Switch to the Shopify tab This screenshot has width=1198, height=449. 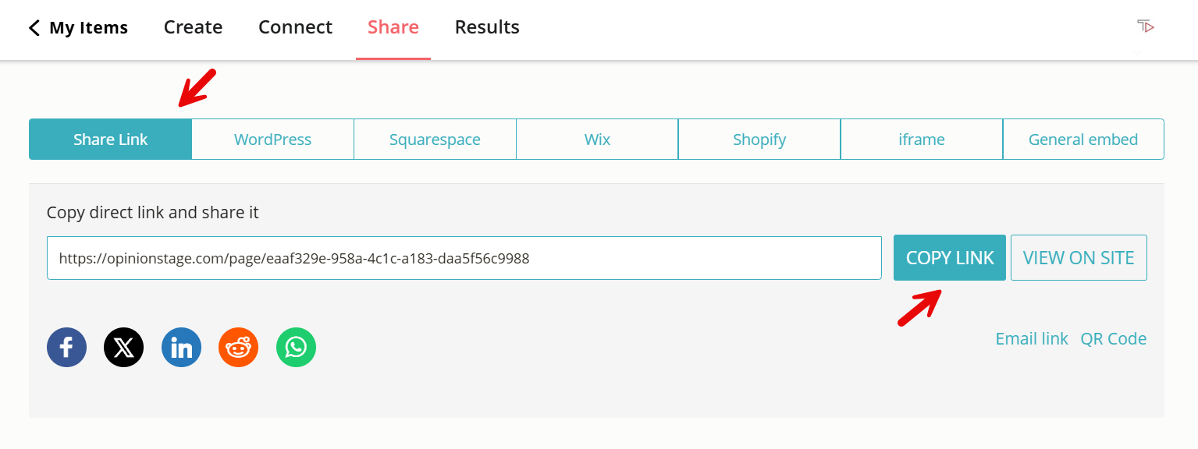[759, 139]
